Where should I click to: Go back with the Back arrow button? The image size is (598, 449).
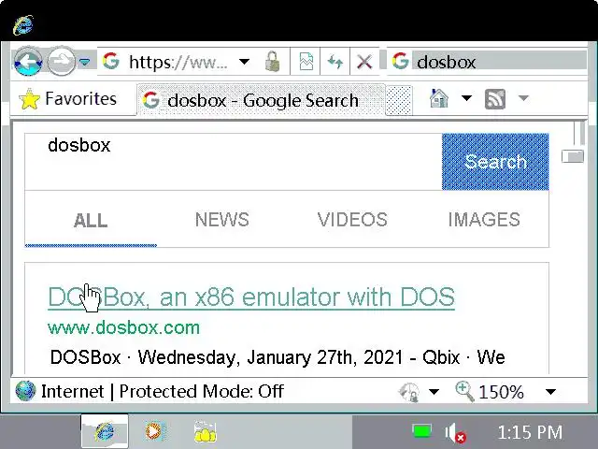pos(28,62)
